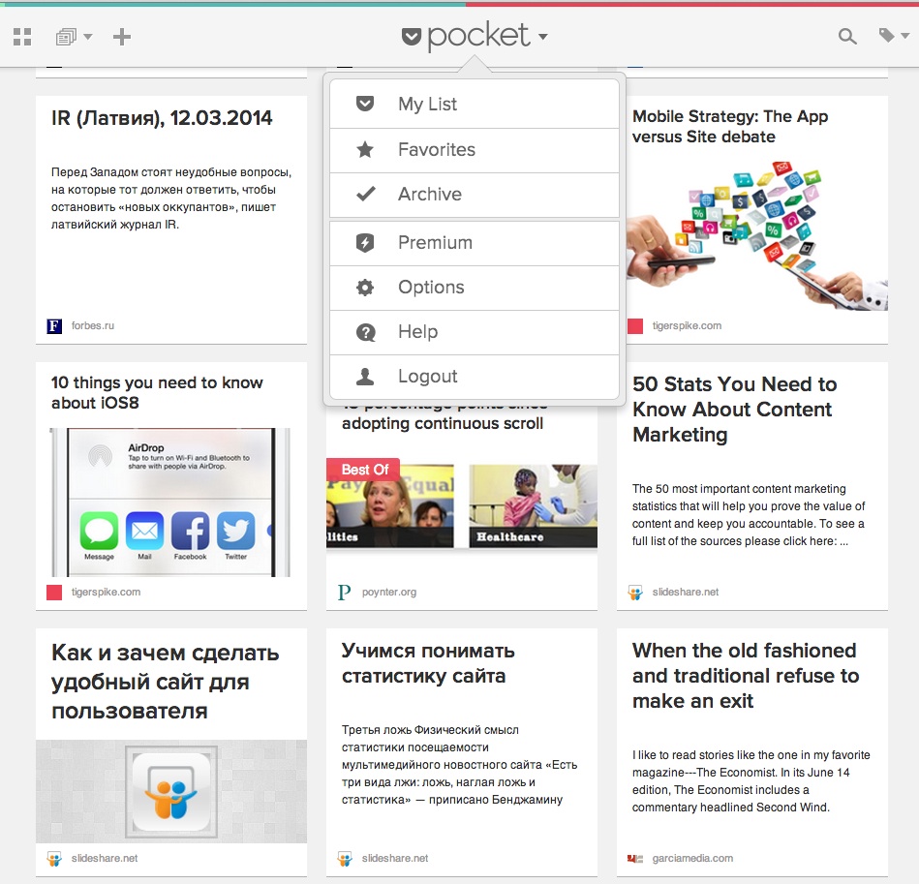Open Archive from the dropdown menu
919x884 pixels.
click(475, 195)
